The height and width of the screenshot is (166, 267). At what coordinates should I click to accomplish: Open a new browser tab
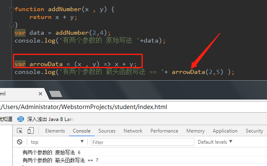coord(56,94)
